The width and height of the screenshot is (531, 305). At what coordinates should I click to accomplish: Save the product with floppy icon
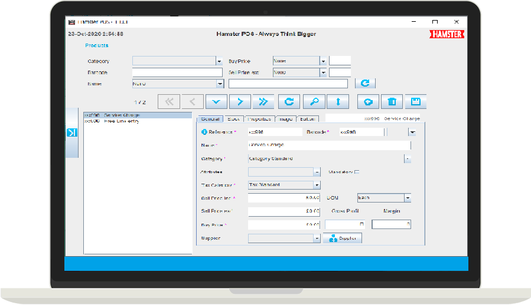click(x=415, y=102)
